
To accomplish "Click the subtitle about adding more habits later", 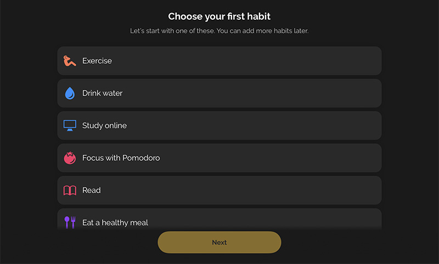I will click(x=219, y=31).
